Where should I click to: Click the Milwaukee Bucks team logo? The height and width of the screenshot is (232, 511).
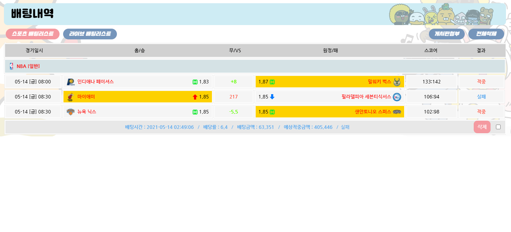397,82
